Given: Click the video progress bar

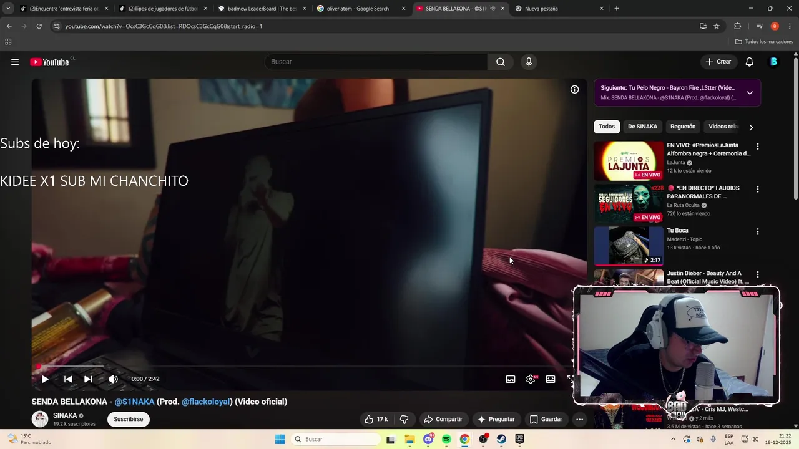Looking at the screenshot, I should click(302, 367).
